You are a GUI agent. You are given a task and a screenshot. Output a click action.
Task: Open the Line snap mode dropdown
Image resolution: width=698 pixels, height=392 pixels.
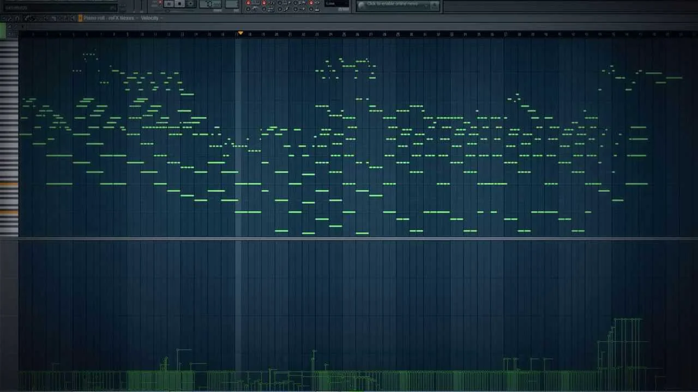tap(337, 4)
